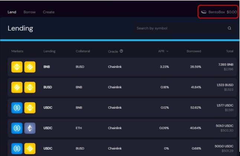
Task: Sort by APR using the chevron arrow
Action: coord(167,51)
